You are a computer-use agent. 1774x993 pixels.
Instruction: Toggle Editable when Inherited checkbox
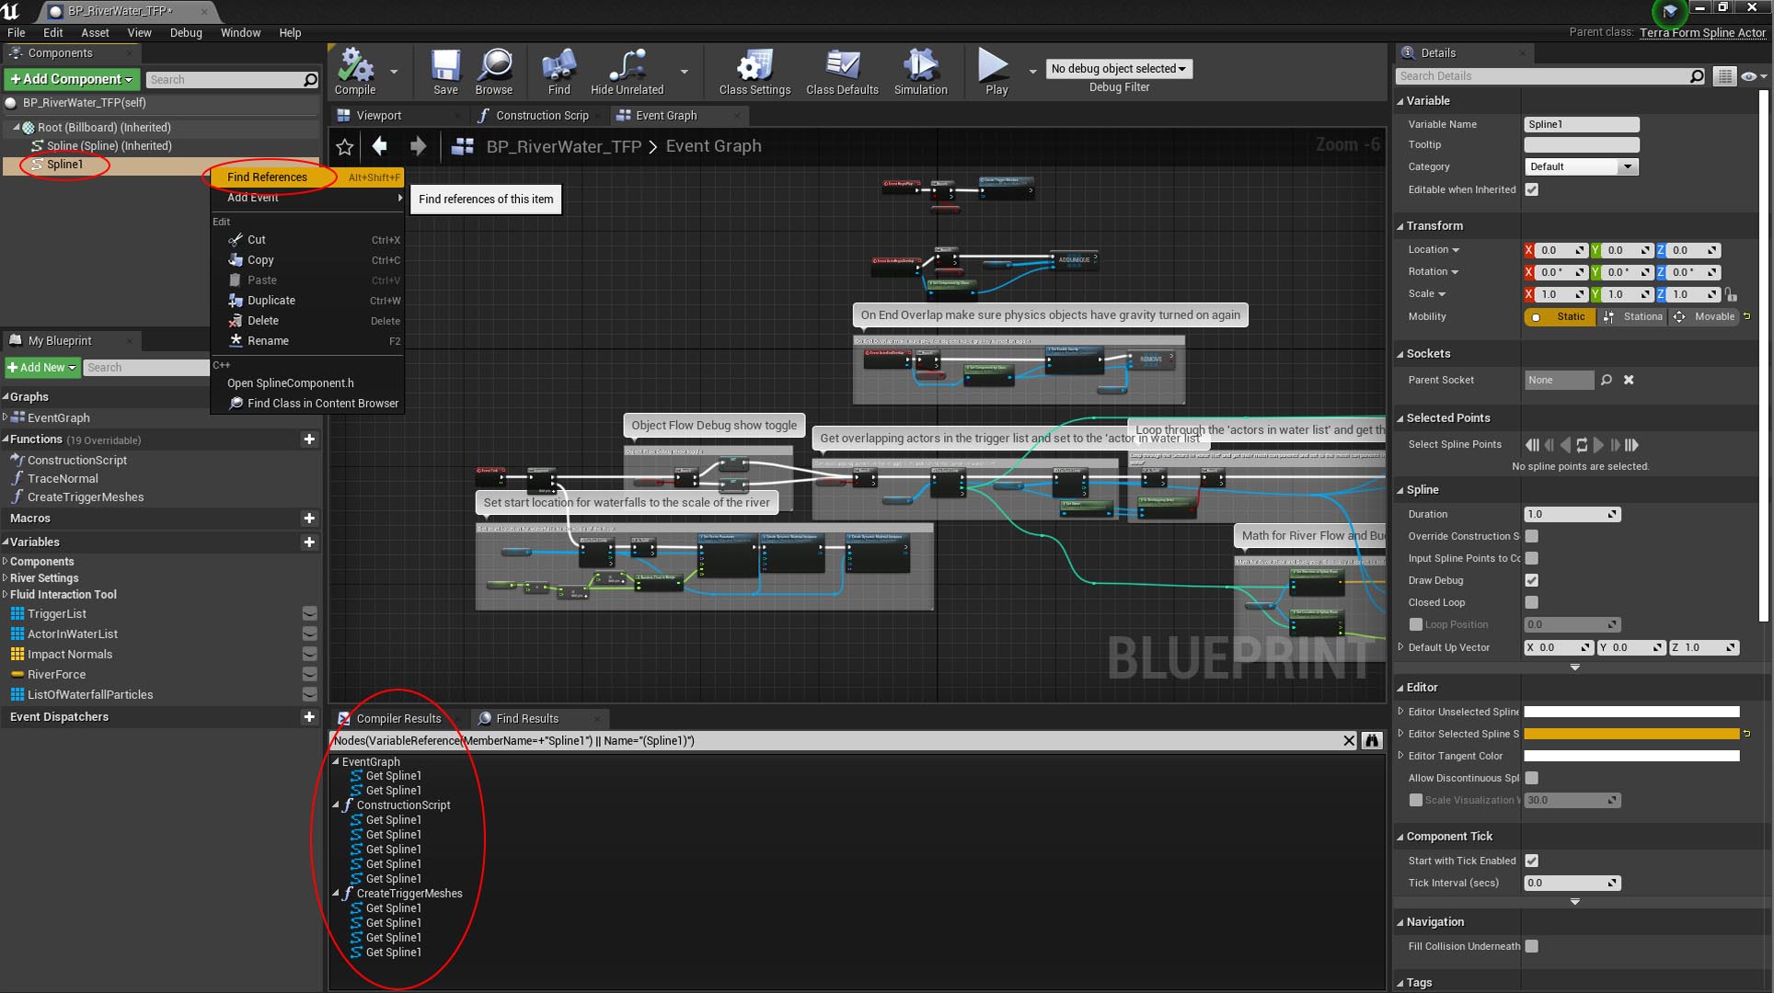1531,189
